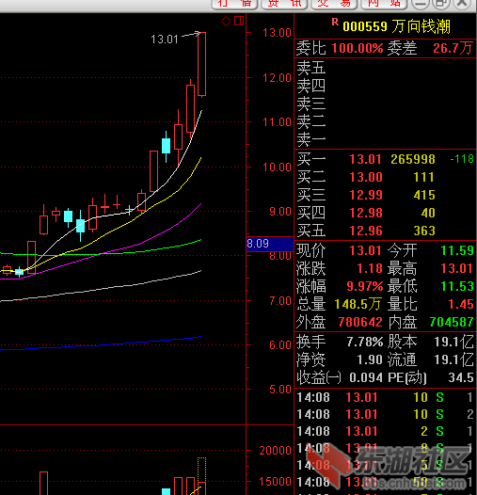Open the 交易 trading menu button
The image size is (477, 495).
pos(334,4)
